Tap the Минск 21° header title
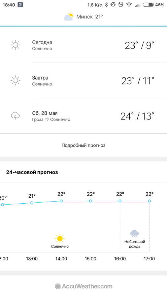167x297 pixels. coord(89,17)
